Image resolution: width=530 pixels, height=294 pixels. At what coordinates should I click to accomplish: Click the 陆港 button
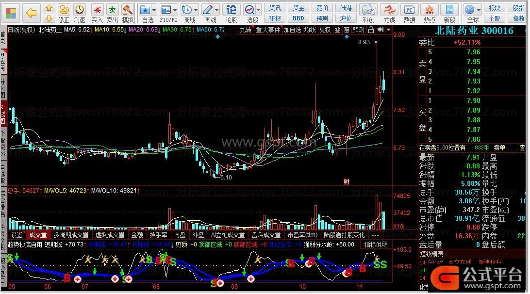coord(346,8)
